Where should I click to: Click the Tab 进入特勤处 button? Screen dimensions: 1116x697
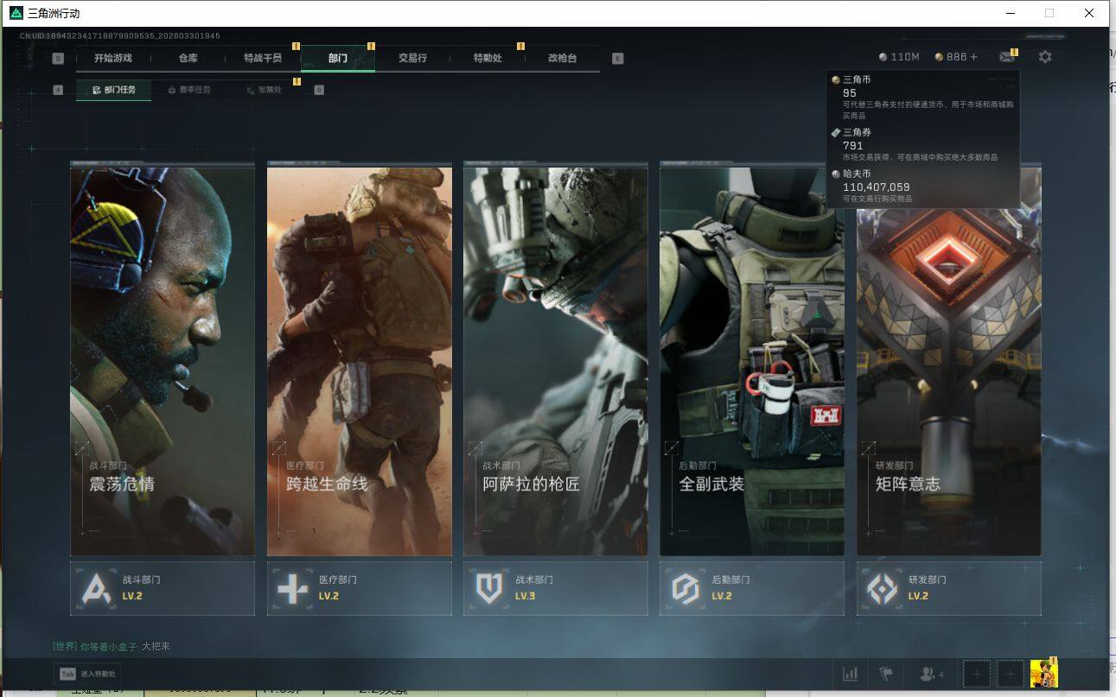point(86,674)
